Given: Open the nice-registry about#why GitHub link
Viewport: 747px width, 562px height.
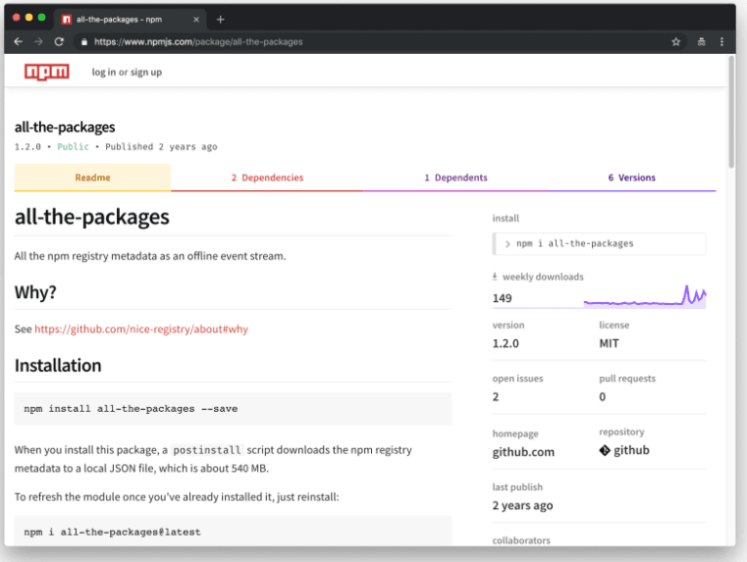Looking at the screenshot, I should pos(141,330).
